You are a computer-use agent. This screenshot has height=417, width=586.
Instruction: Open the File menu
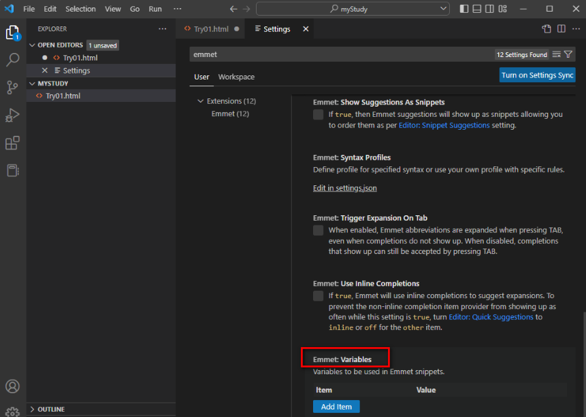29,9
